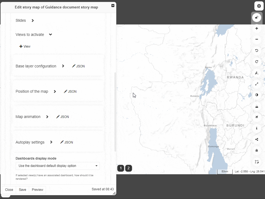
Task: Open the Dashboards display mode dropdown
Action: click(x=57, y=166)
